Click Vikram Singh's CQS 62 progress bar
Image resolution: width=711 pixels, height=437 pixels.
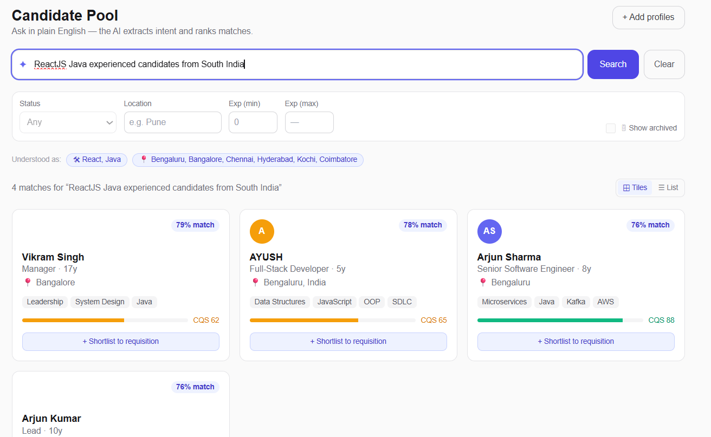tap(105, 321)
